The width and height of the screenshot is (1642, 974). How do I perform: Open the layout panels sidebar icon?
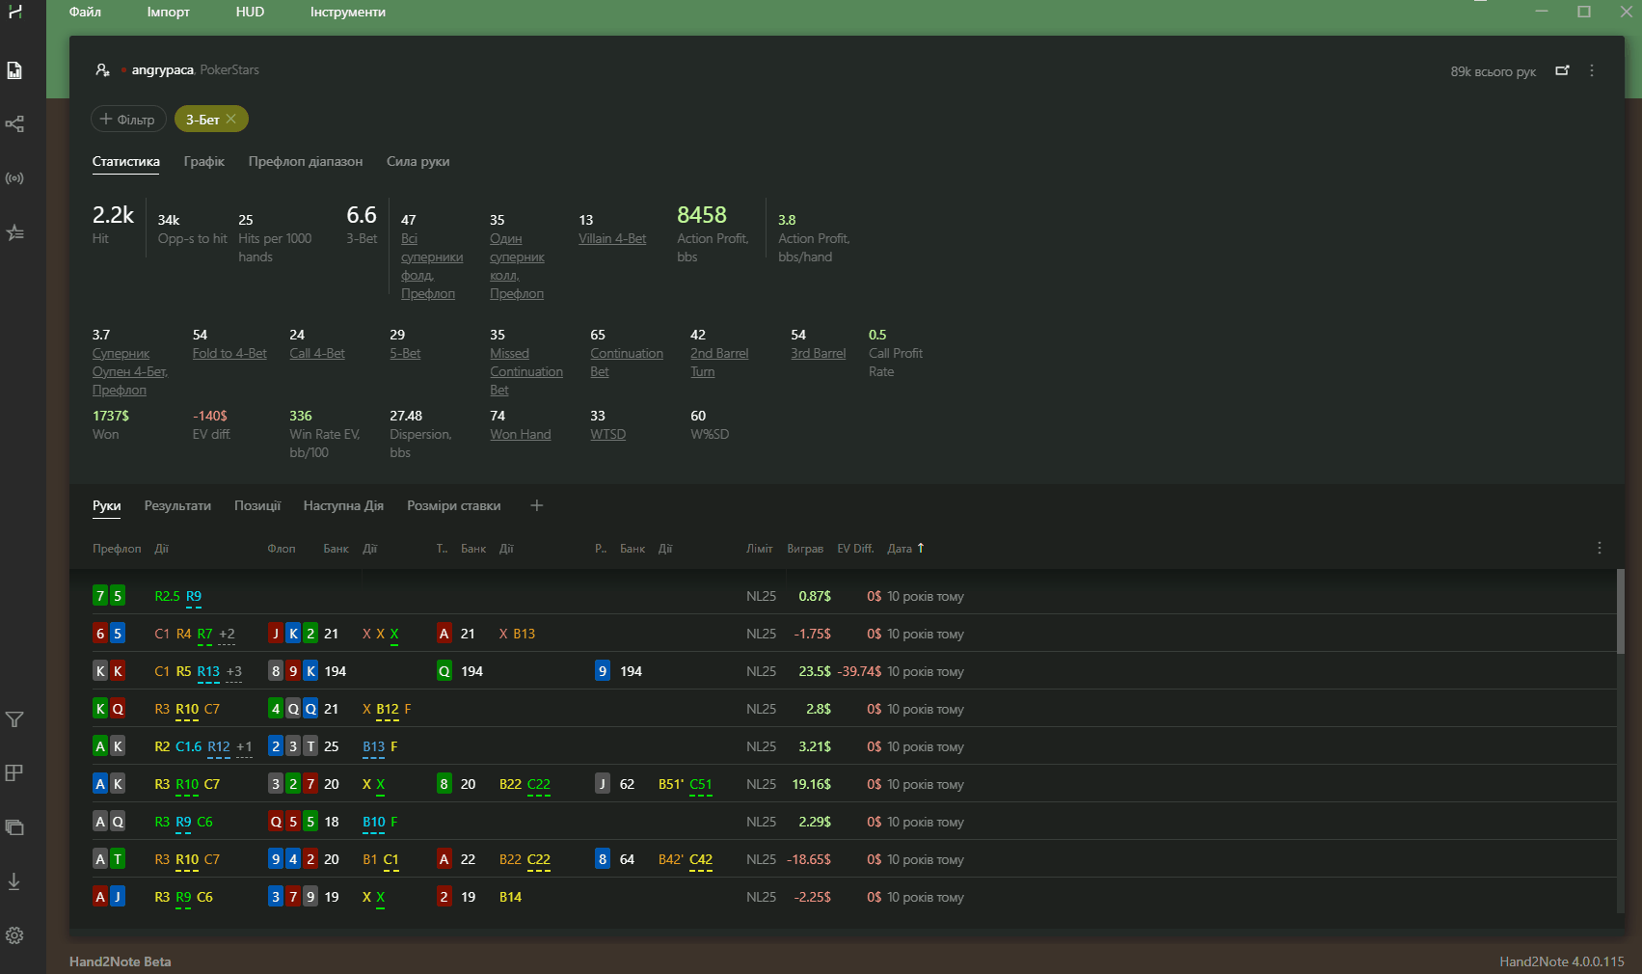[14, 773]
